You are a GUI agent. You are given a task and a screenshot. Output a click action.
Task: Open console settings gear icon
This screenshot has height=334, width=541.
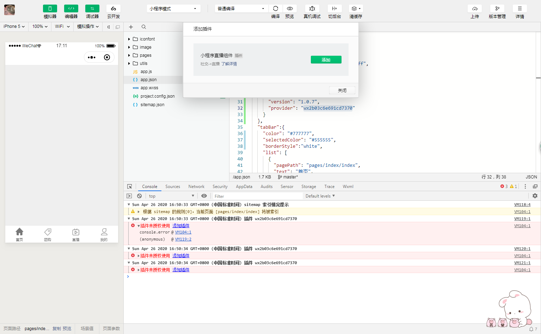click(x=535, y=196)
